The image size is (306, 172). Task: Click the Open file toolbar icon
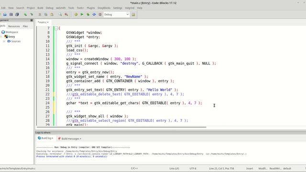pos(5,14)
